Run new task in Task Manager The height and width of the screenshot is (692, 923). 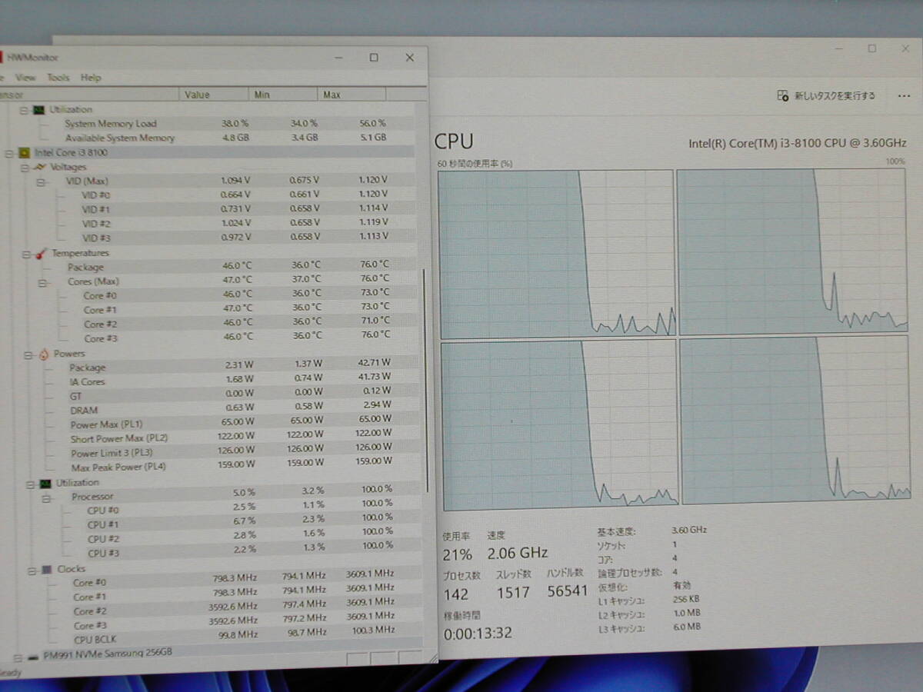click(827, 96)
